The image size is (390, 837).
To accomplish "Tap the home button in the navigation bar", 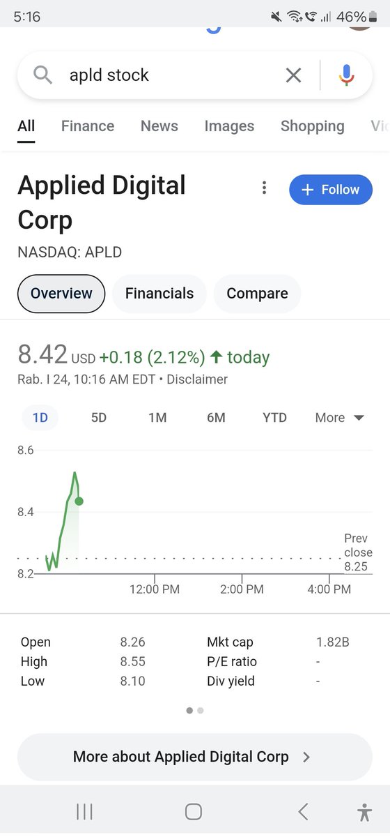I will pos(194,811).
